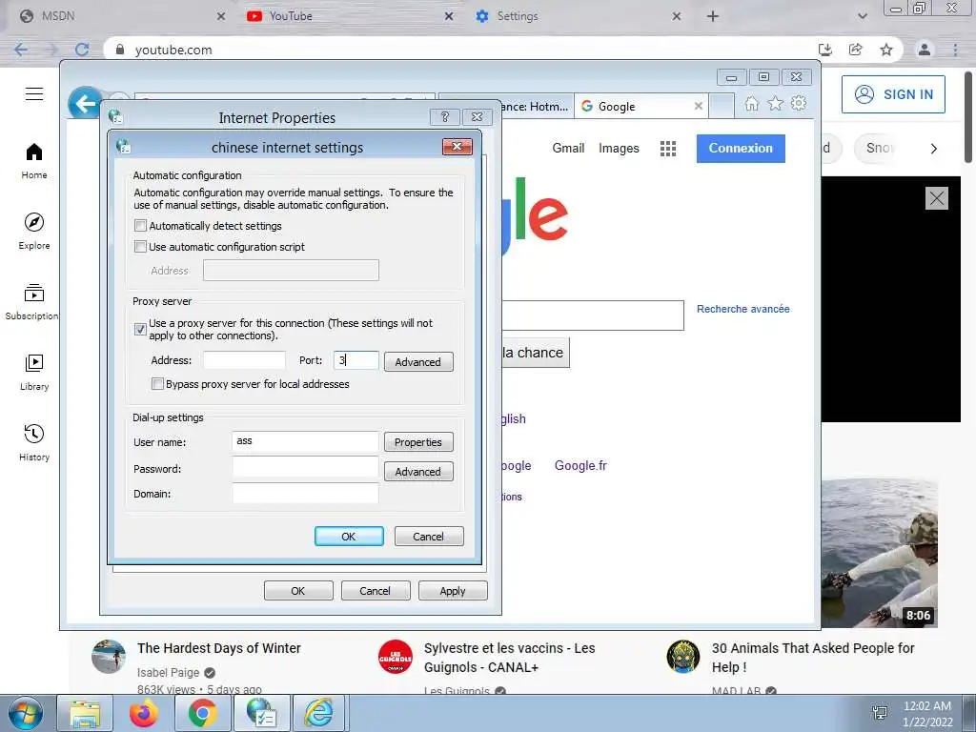Open Internet Explorer from taskbar

(318, 714)
